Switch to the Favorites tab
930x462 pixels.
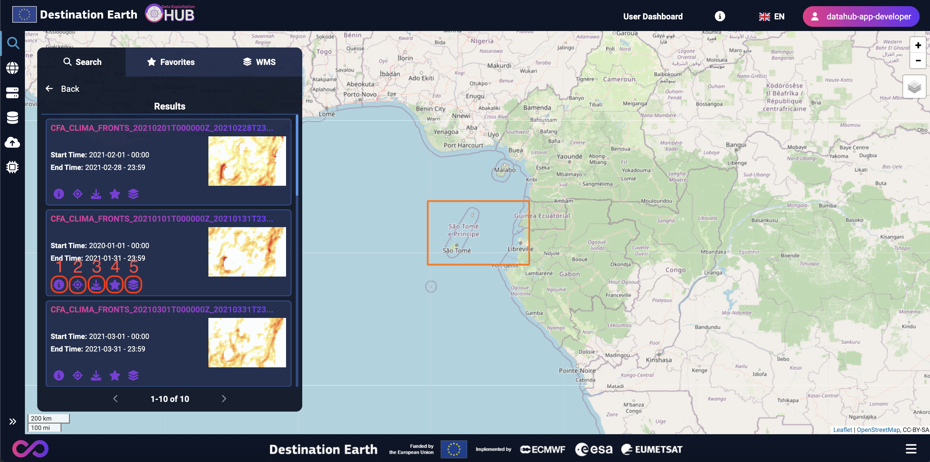pyautogui.click(x=171, y=62)
